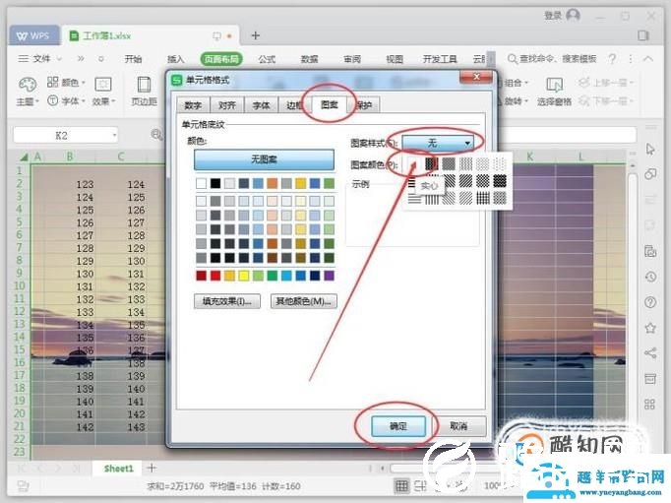Click the help question icon in right sidebar
Screen dimensions: 671x503
(x=650, y=302)
